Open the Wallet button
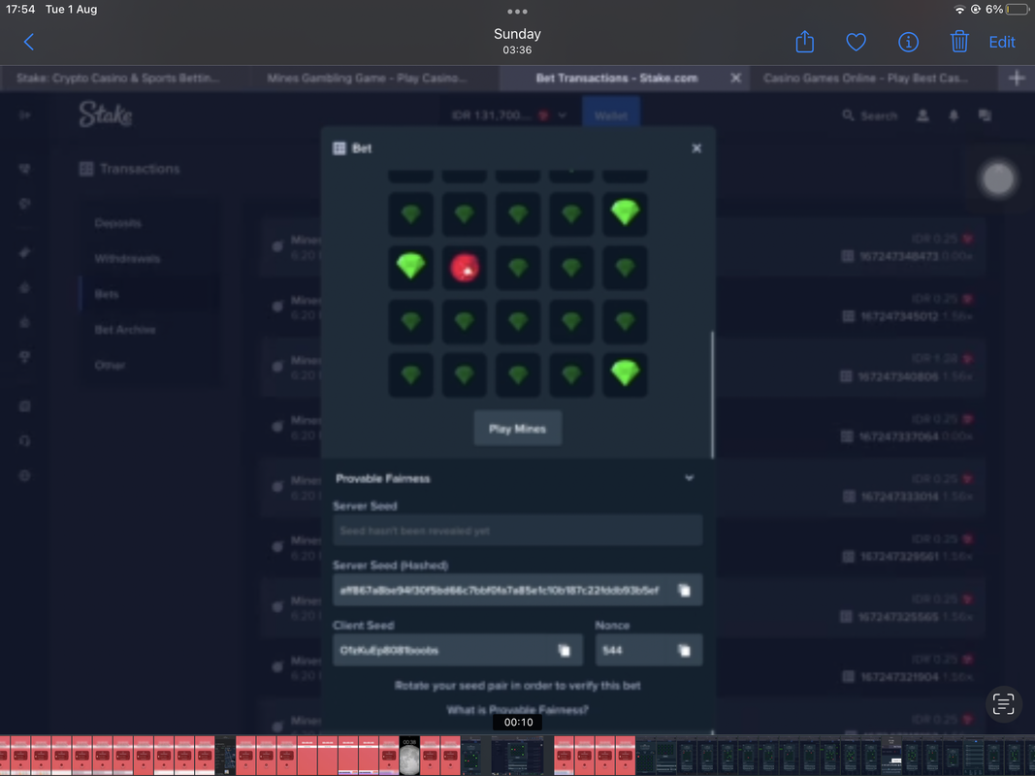Viewport: 1035px width, 776px height. click(x=610, y=115)
